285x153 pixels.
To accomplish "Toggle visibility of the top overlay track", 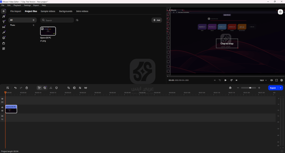I will (2, 99).
